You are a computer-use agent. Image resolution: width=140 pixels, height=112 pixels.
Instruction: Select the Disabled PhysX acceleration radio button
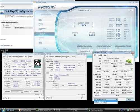click(4, 25)
